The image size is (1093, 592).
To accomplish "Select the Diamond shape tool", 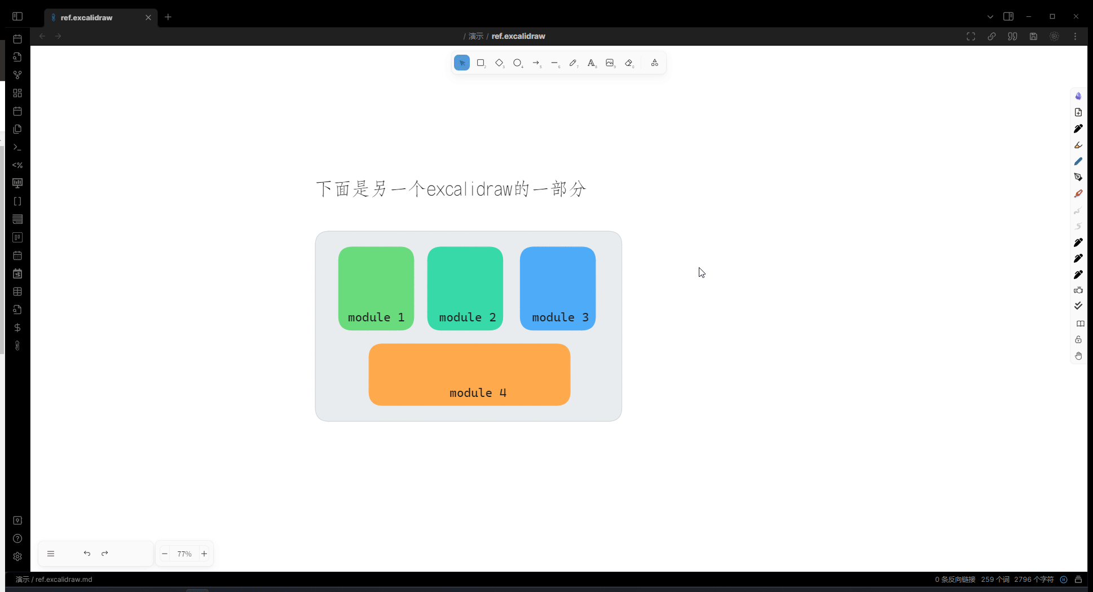I will coord(499,63).
